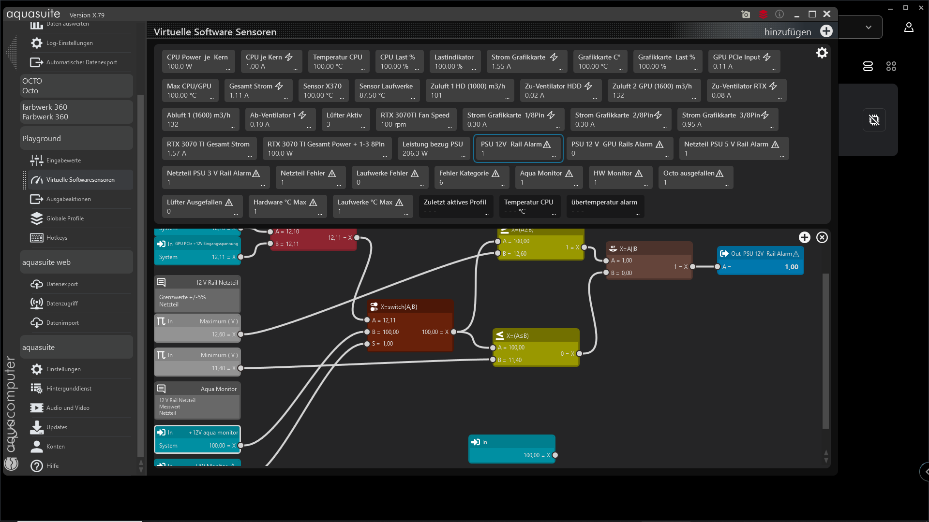The width and height of the screenshot is (929, 522).
Task: Toggle the crossed-out chip icon button
Action: [x=874, y=120]
